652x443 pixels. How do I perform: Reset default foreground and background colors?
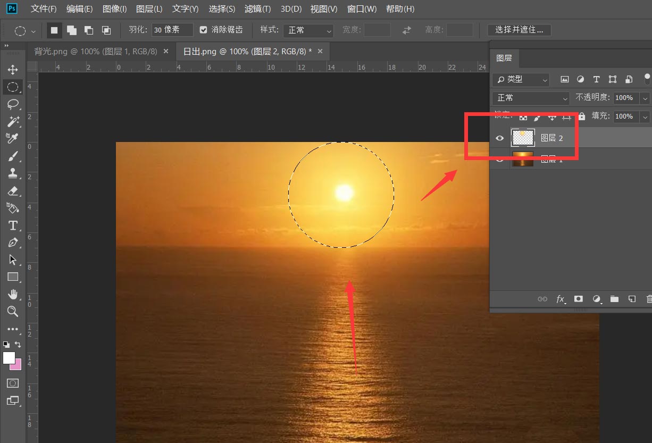[x=6, y=345]
